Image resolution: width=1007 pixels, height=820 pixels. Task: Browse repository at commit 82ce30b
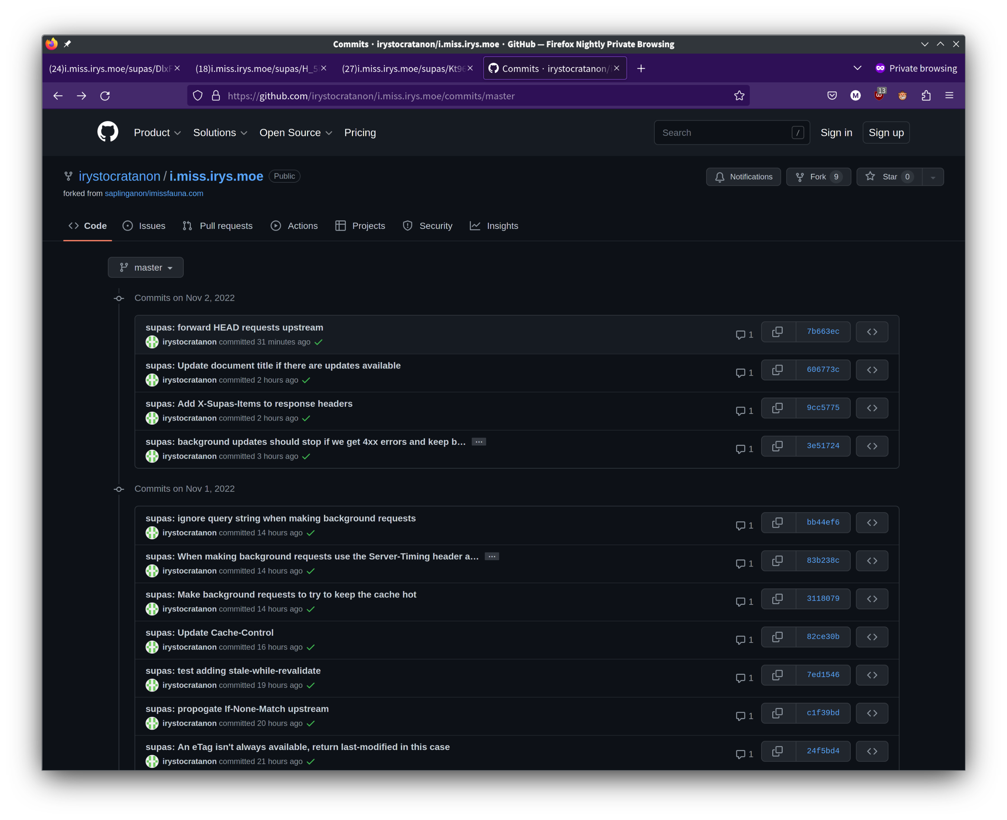(872, 637)
